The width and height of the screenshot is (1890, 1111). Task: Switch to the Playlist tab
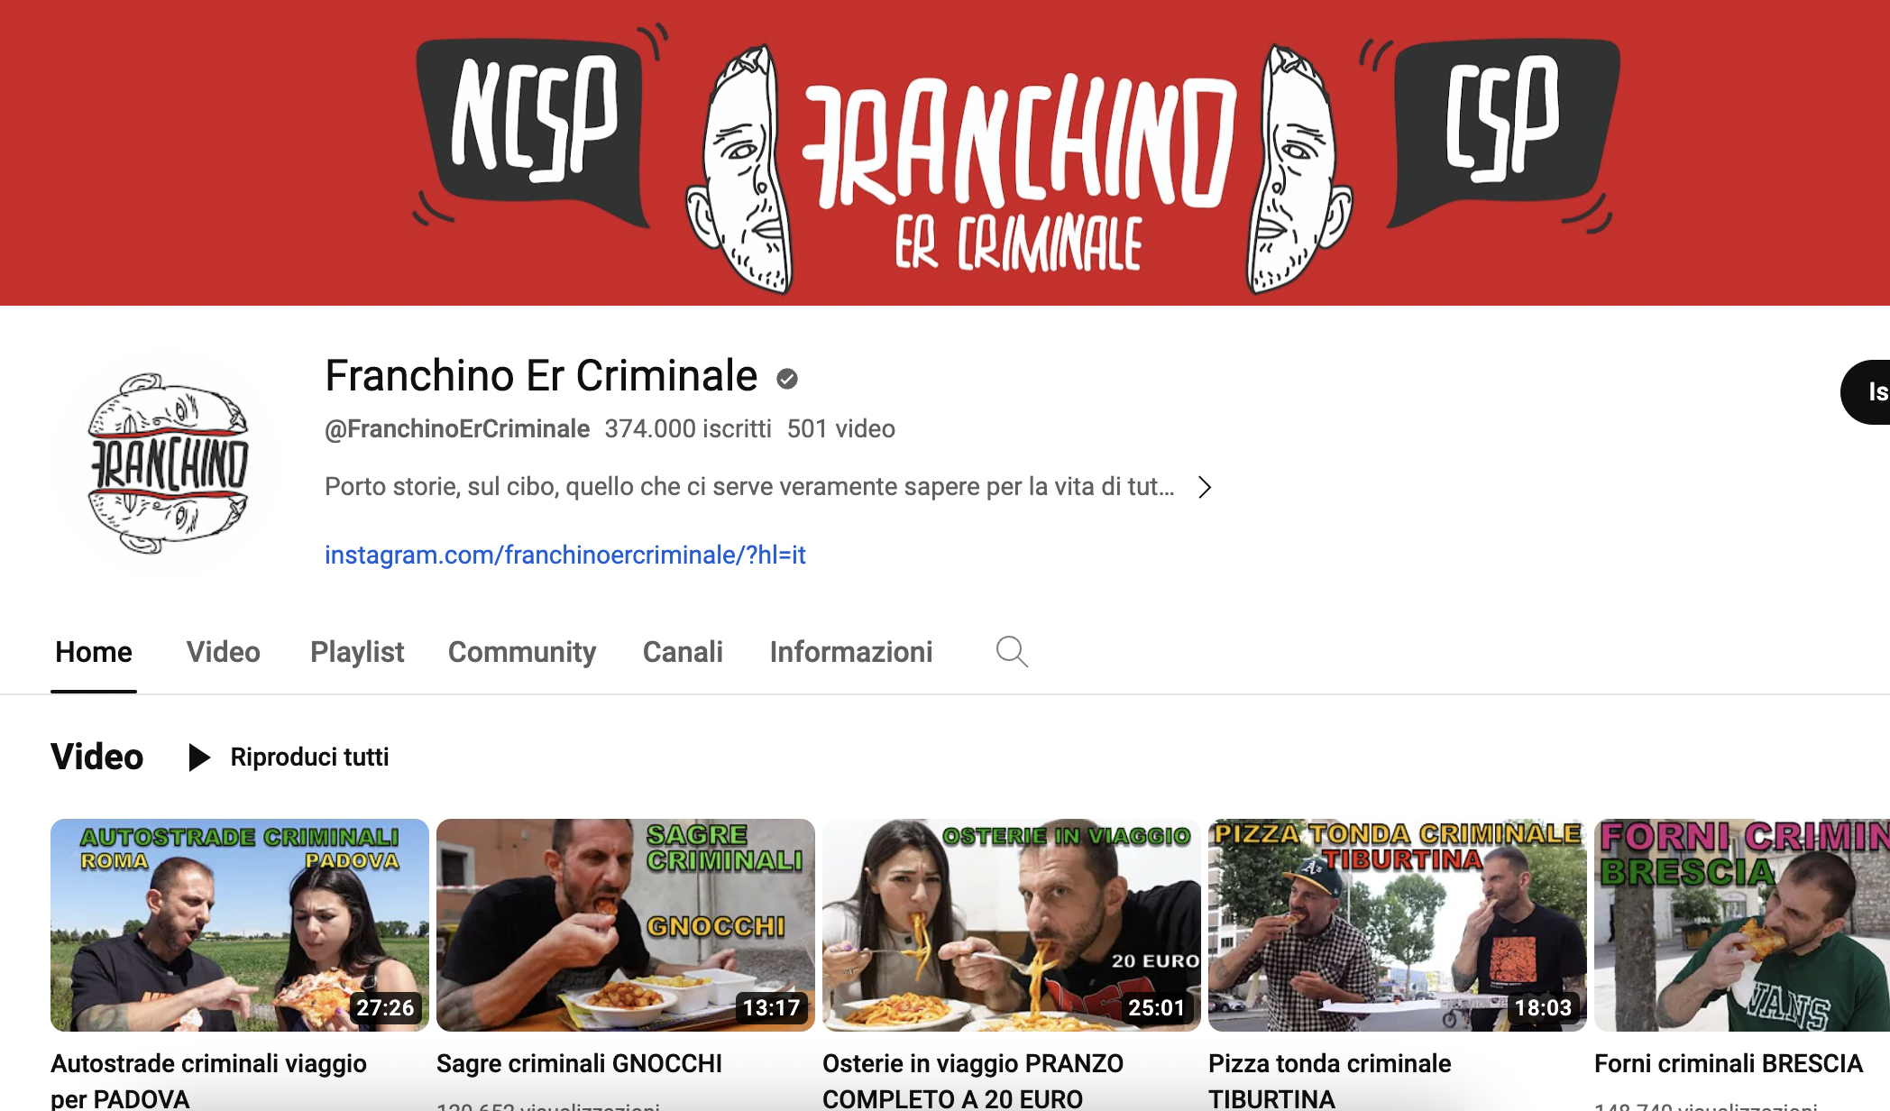(357, 652)
